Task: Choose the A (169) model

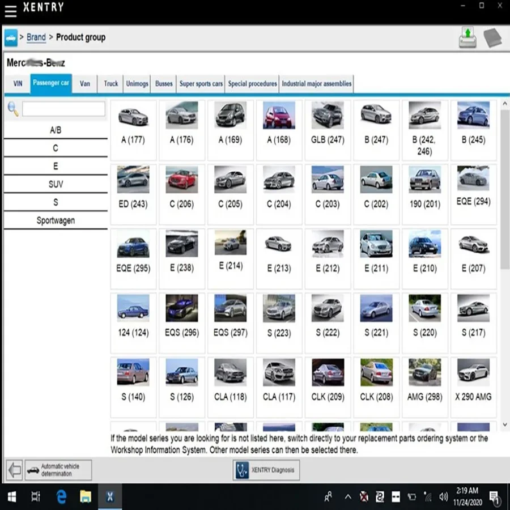Action: click(x=230, y=130)
